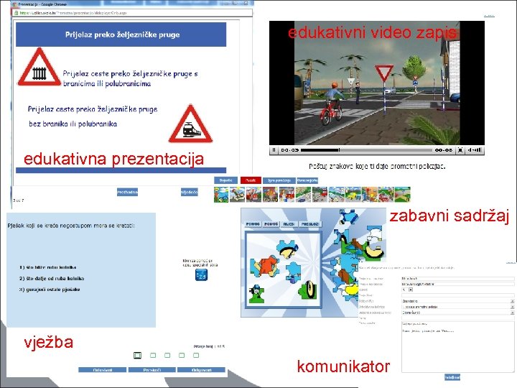517x388 pixels.
Task: Open the small numeric dropdown in communicator
Action: click(x=411, y=290)
